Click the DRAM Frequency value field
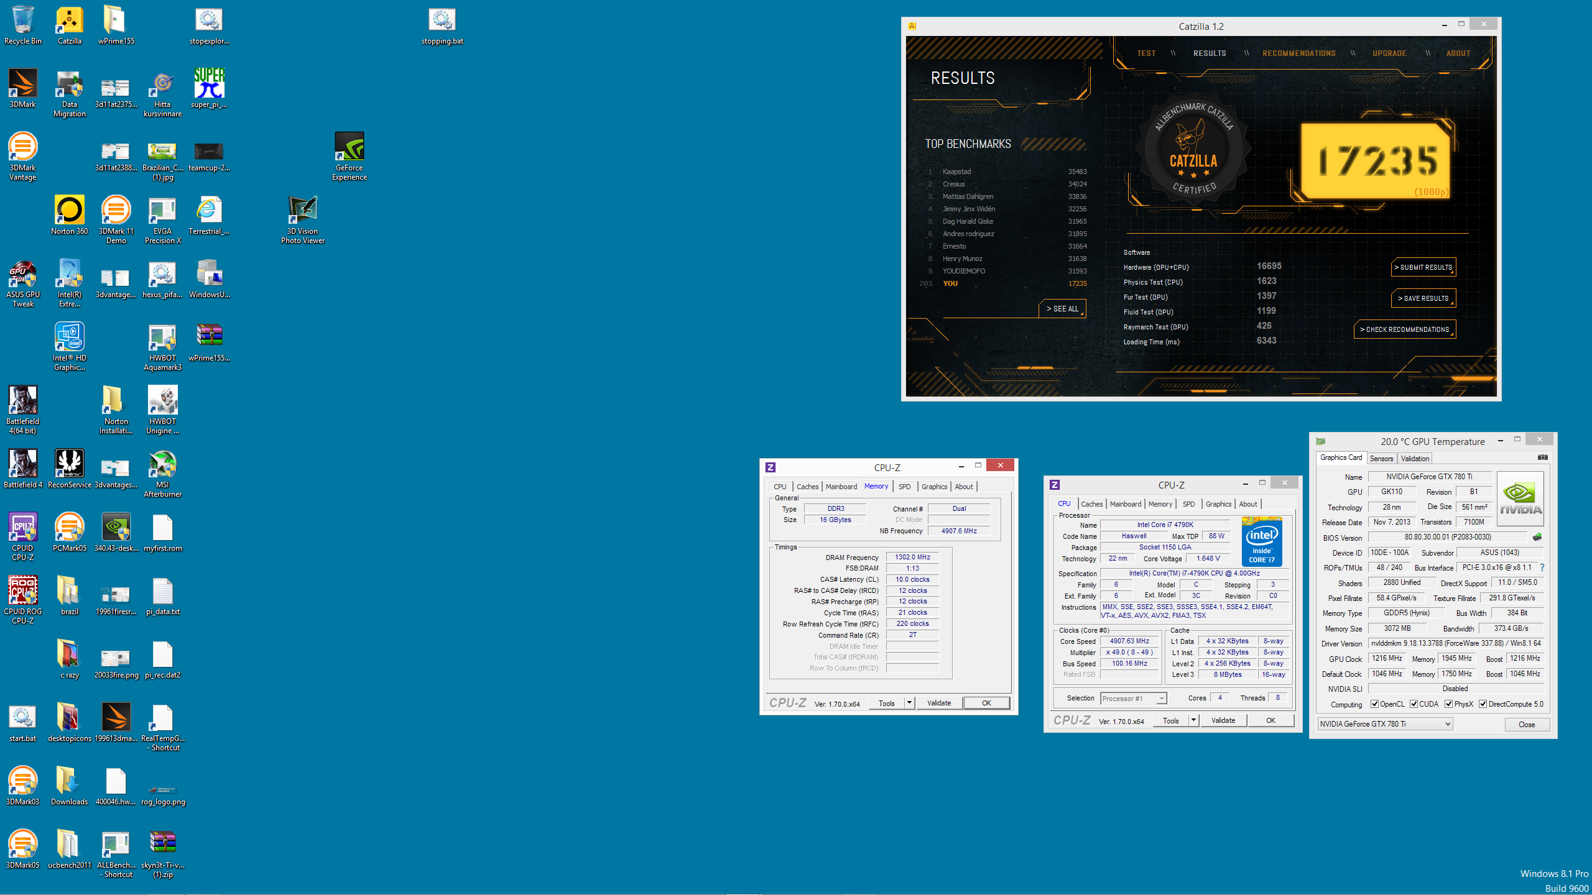 coord(912,557)
